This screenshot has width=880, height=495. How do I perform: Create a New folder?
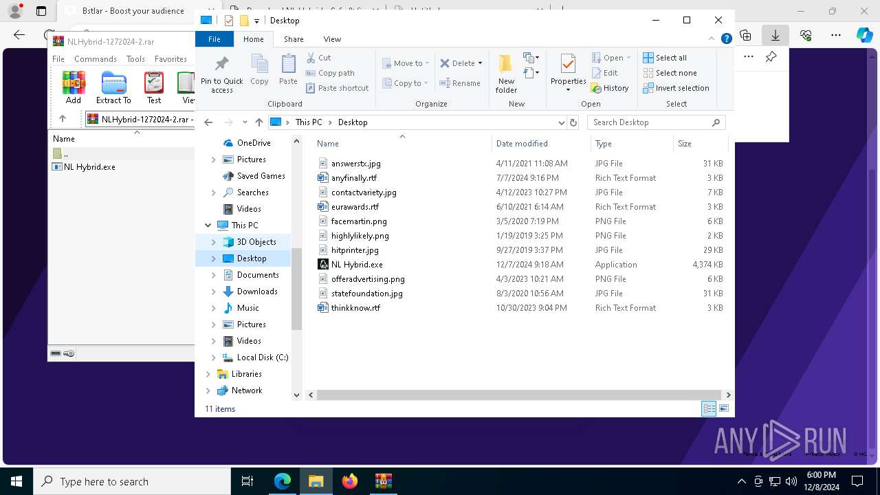point(506,74)
